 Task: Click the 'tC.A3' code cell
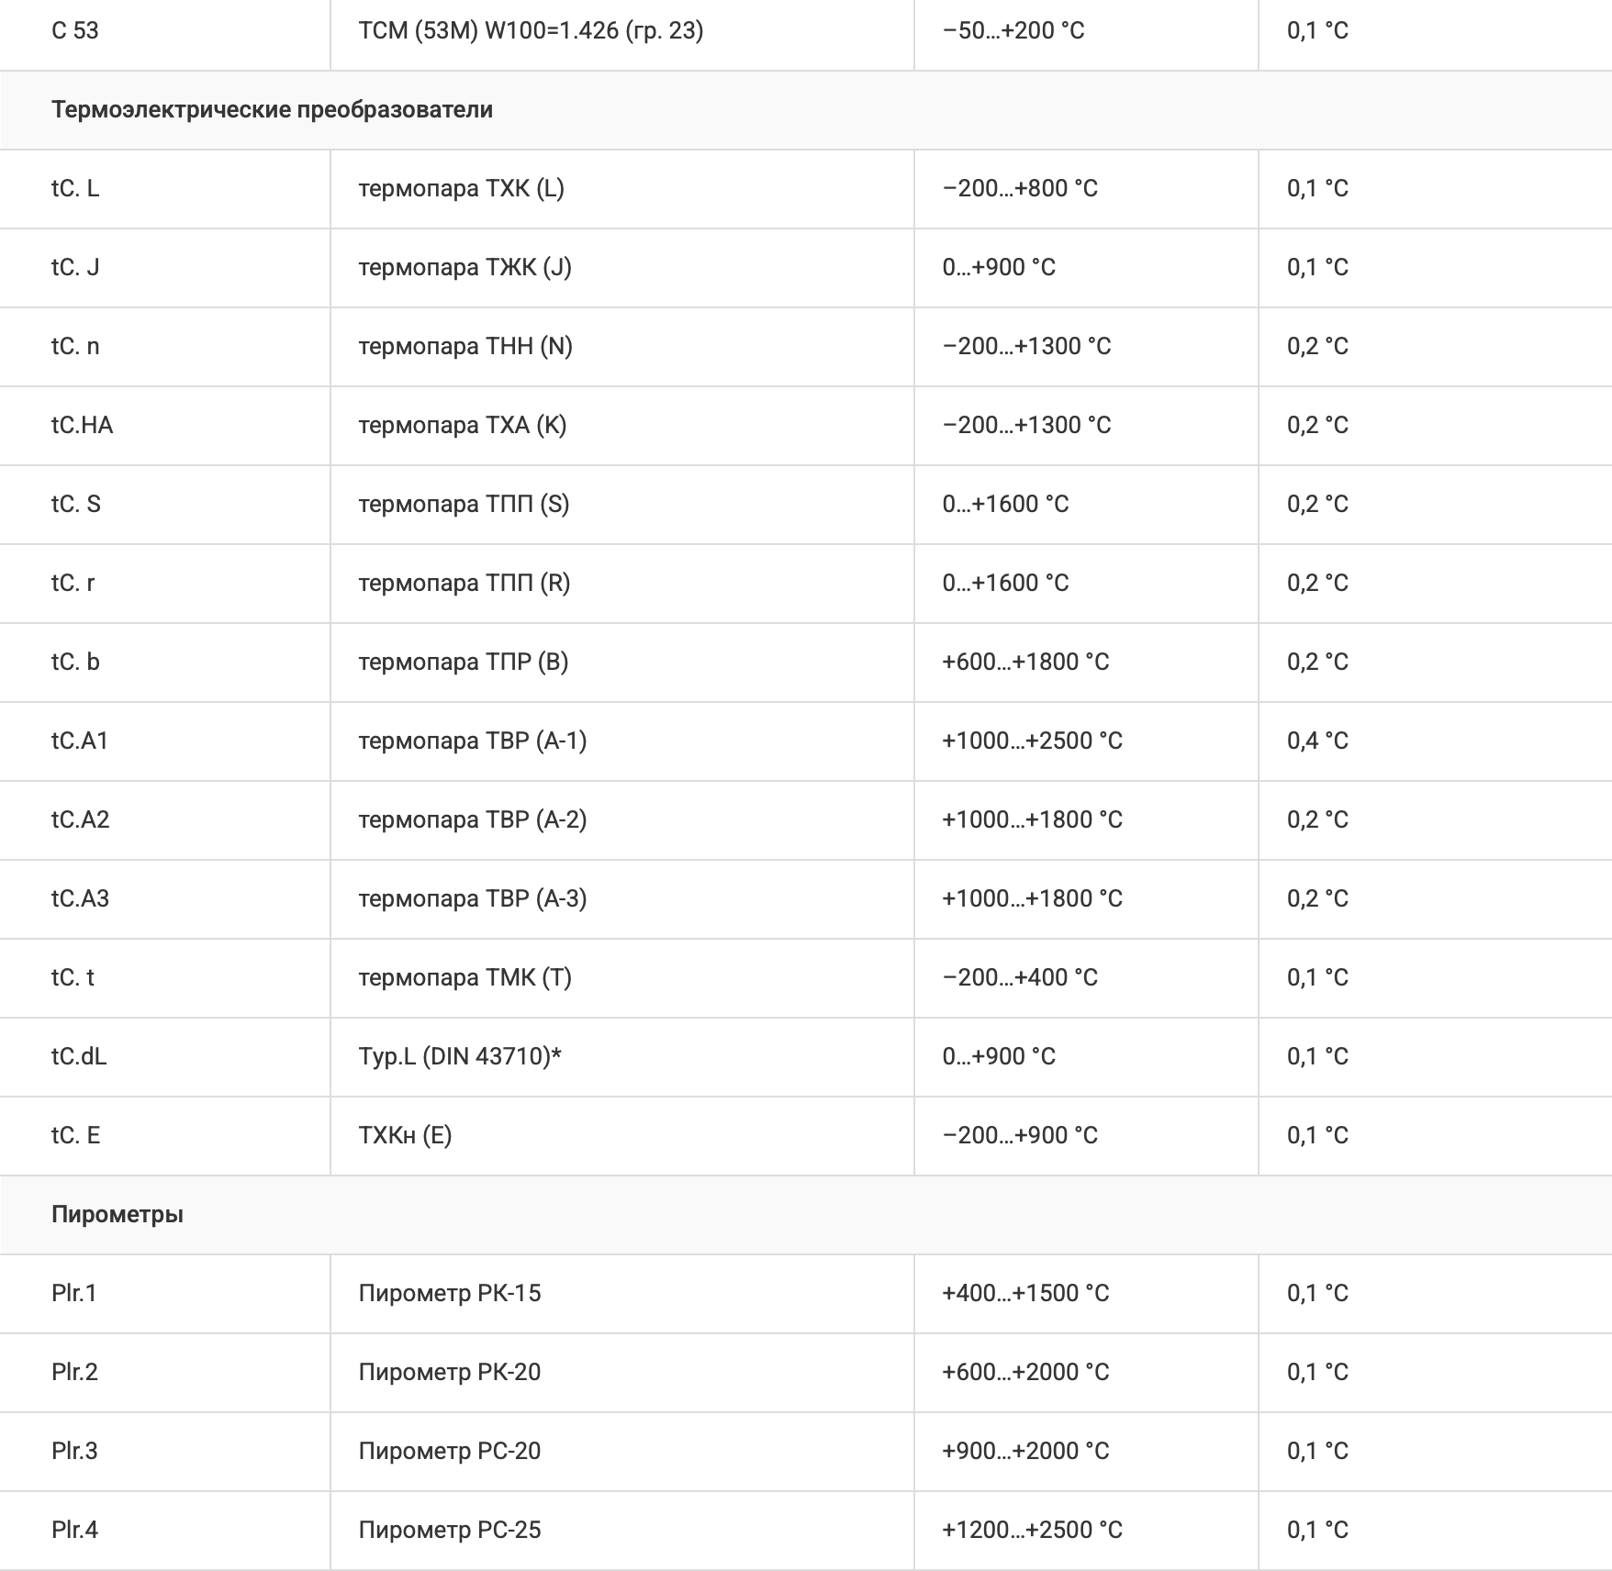tap(80, 899)
